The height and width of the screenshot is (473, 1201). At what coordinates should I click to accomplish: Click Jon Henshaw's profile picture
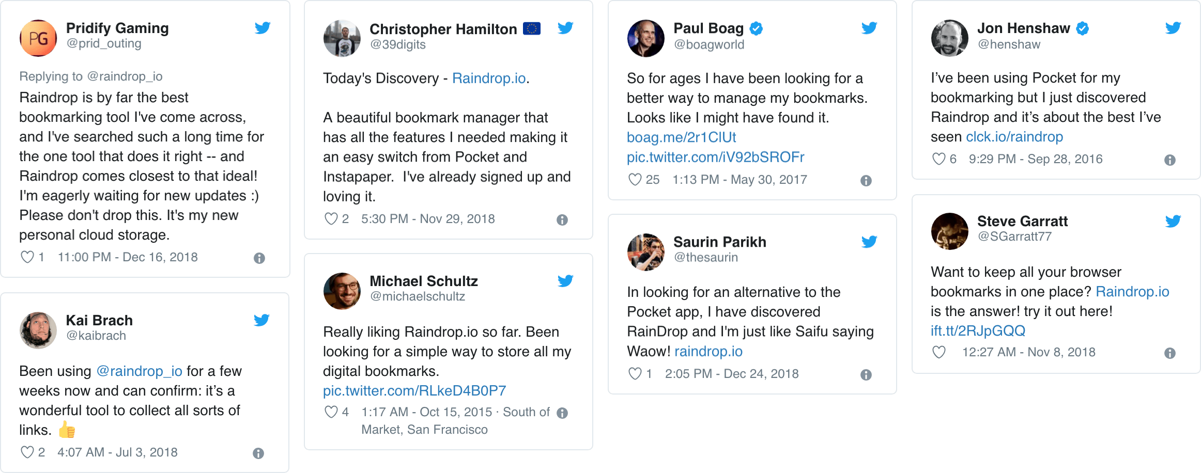[949, 38]
